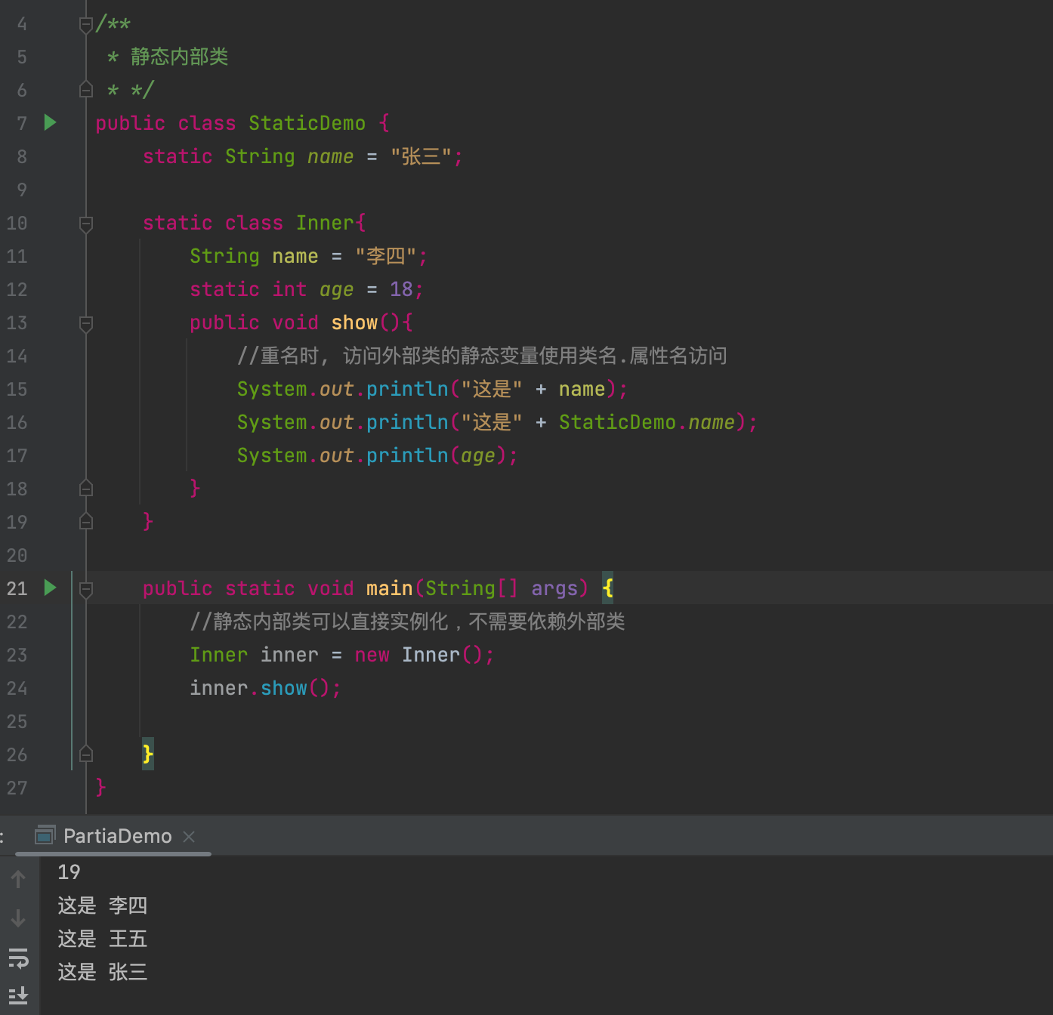This screenshot has height=1015, width=1053.
Task: Click the age value 18
Action: click(x=401, y=289)
